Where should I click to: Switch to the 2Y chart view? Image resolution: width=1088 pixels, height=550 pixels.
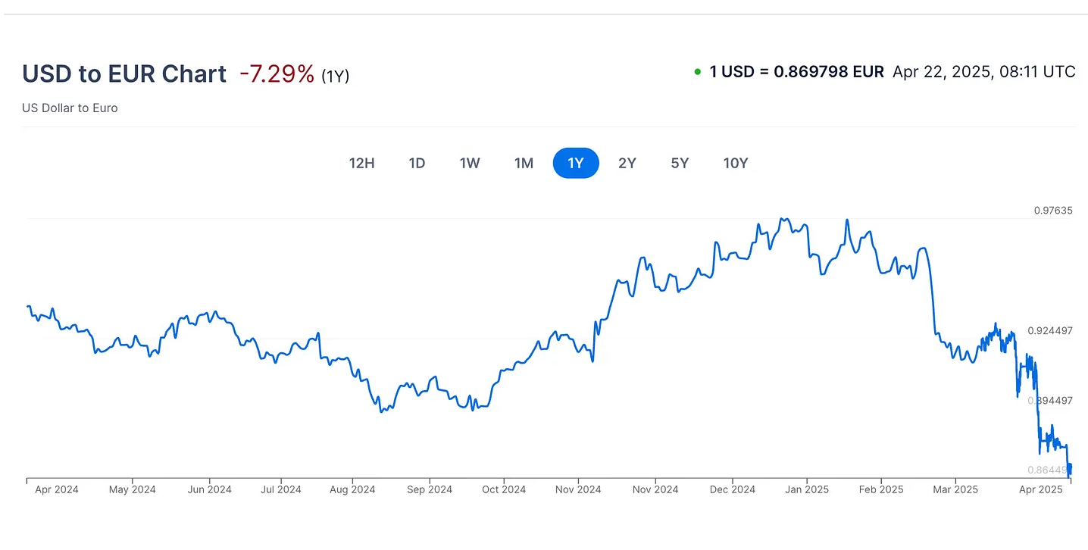coord(627,163)
